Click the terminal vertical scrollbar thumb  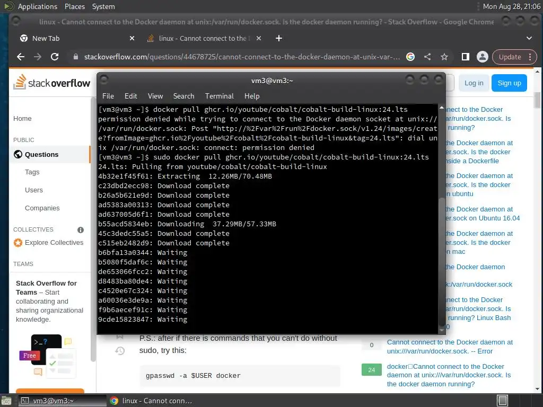(x=442, y=261)
